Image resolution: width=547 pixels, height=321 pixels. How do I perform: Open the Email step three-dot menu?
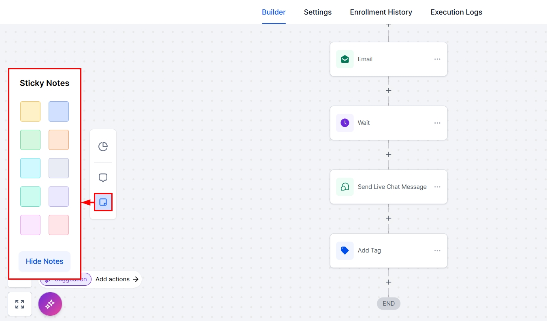tap(437, 59)
